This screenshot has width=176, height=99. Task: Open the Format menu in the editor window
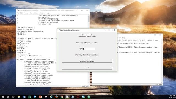(26, 13)
